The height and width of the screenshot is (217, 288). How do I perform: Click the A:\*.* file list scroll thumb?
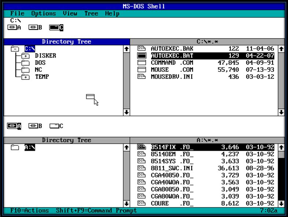point(281,154)
